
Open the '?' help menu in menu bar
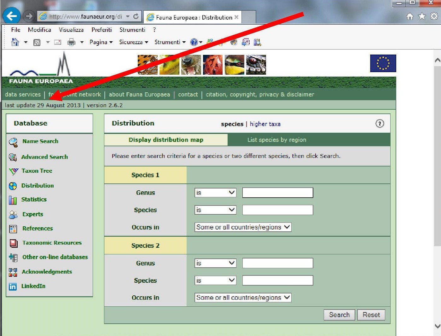point(154,30)
